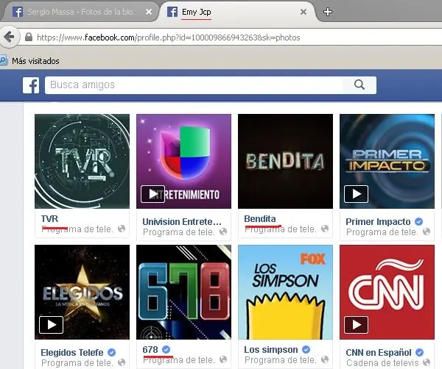The height and width of the screenshot is (369, 442).
Task: Go back with the browser back arrow
Action: pyautogui.click(x=10, y=37)
